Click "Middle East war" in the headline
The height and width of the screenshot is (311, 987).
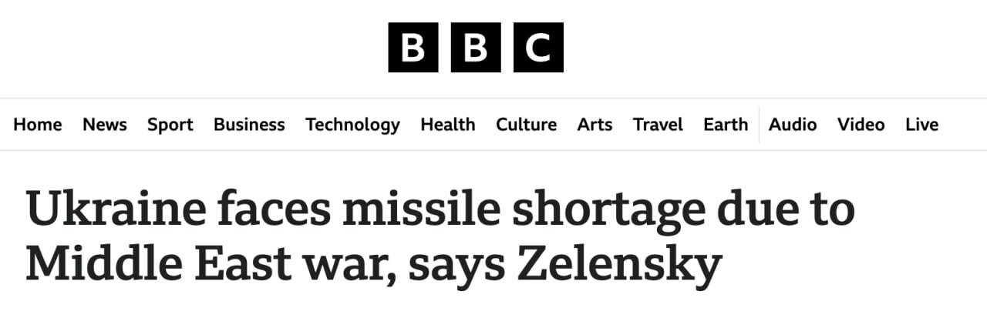204,263
